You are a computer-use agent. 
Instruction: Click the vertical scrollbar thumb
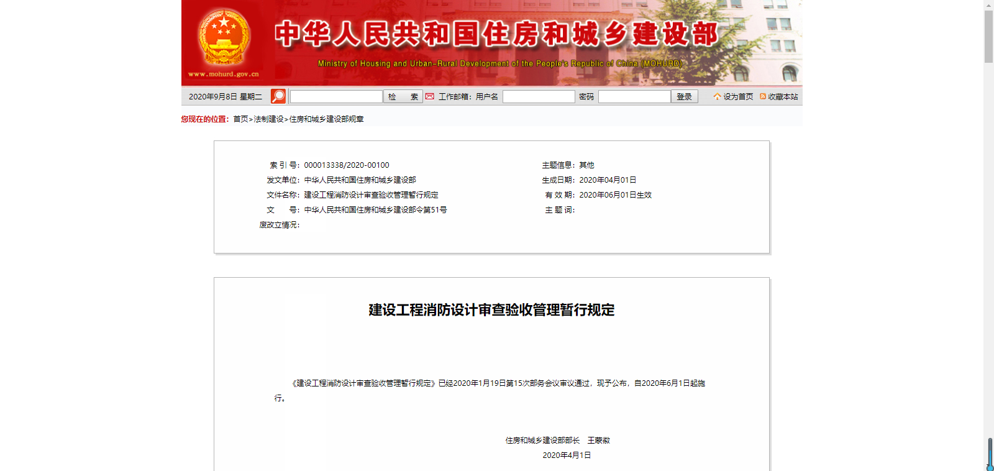(988, 37)
